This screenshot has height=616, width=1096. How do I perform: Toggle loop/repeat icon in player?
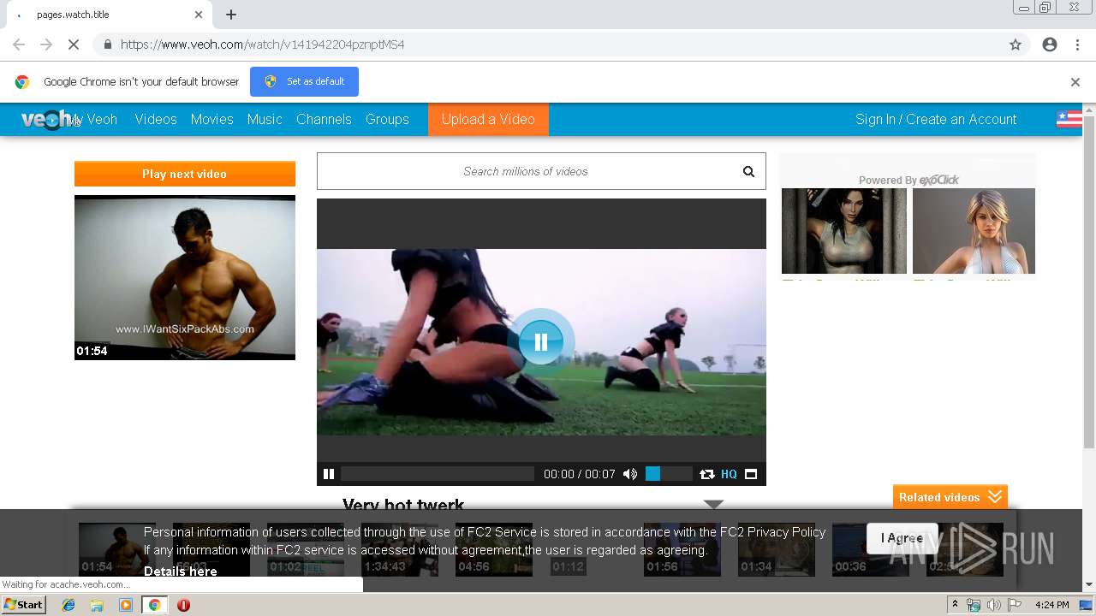point(706,474)
